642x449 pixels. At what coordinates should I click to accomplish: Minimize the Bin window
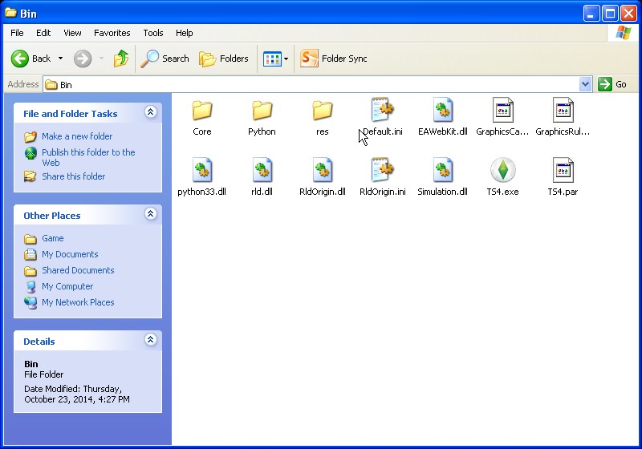click(591, 14)
